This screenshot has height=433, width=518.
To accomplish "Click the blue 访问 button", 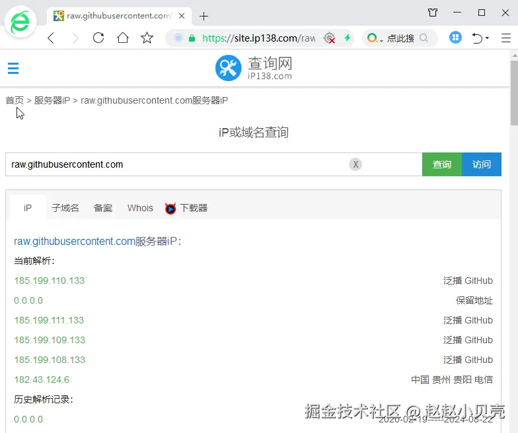I will click(x=482, y=164).
